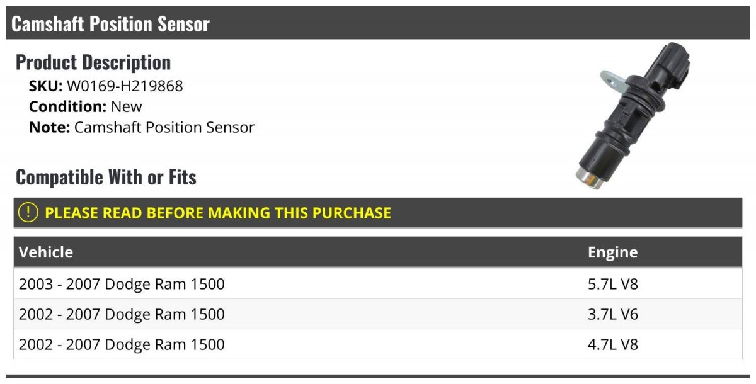Viewport: 756px width, 384px height.
Task: Click the Vehicle column header
Action: 46,252
